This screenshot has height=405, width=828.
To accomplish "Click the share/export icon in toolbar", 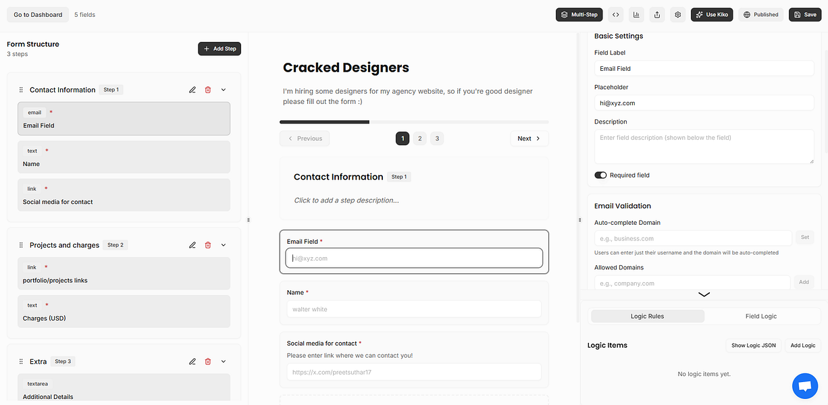I will [657, 14].
